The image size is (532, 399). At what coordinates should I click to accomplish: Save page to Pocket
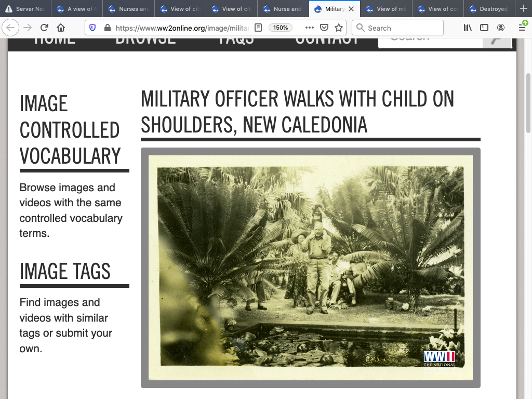pos(324,28)
